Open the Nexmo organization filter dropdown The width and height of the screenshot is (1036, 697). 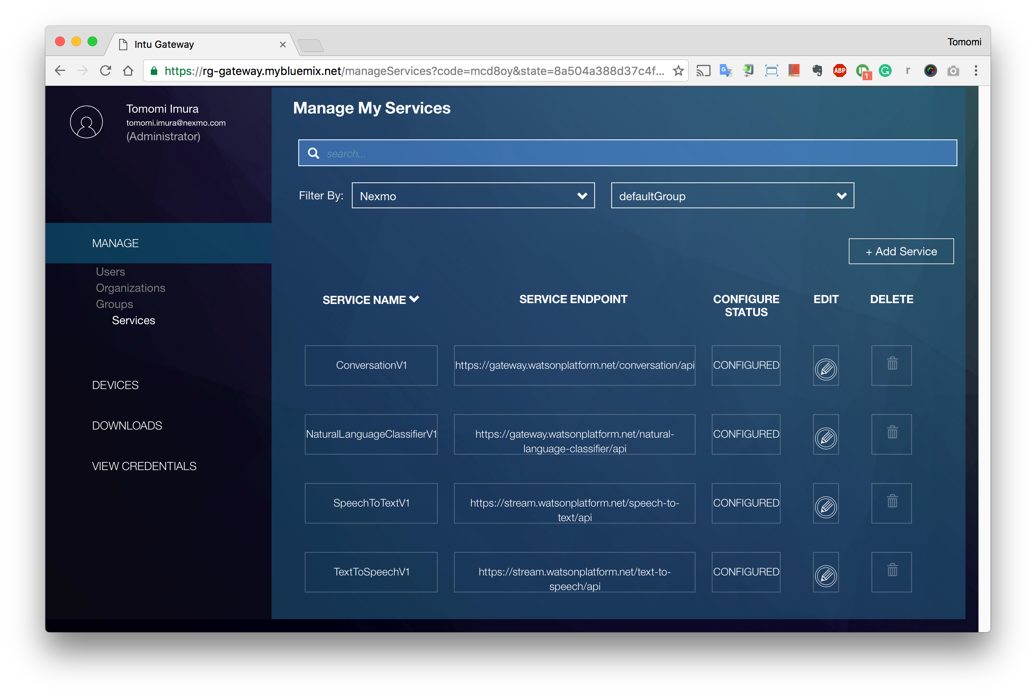(473, 196)
